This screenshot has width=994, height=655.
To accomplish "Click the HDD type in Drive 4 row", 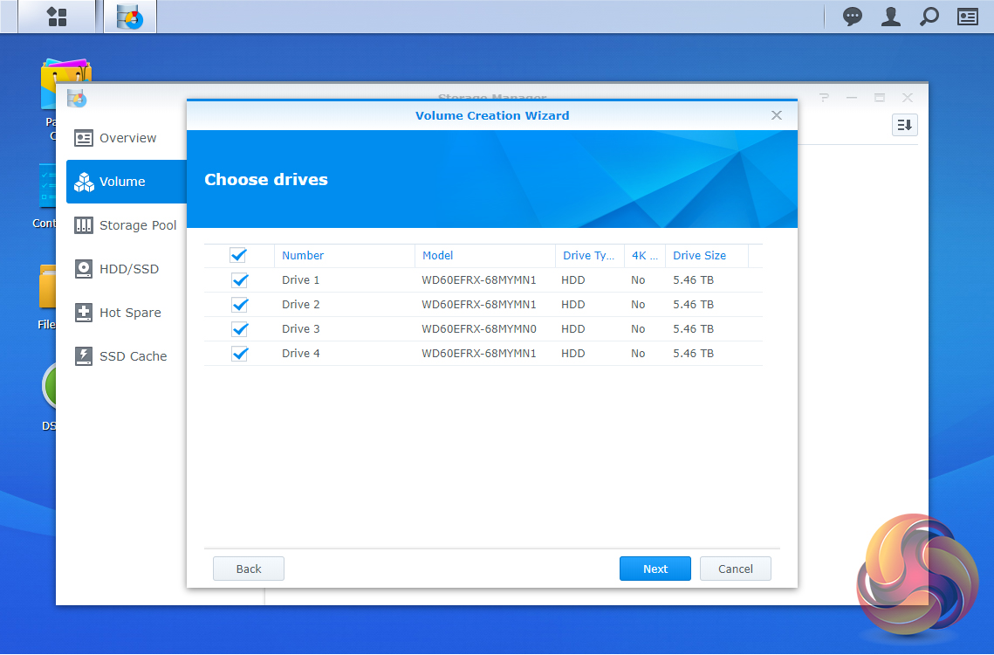I will pyautogui.click(x=573, y=354).
